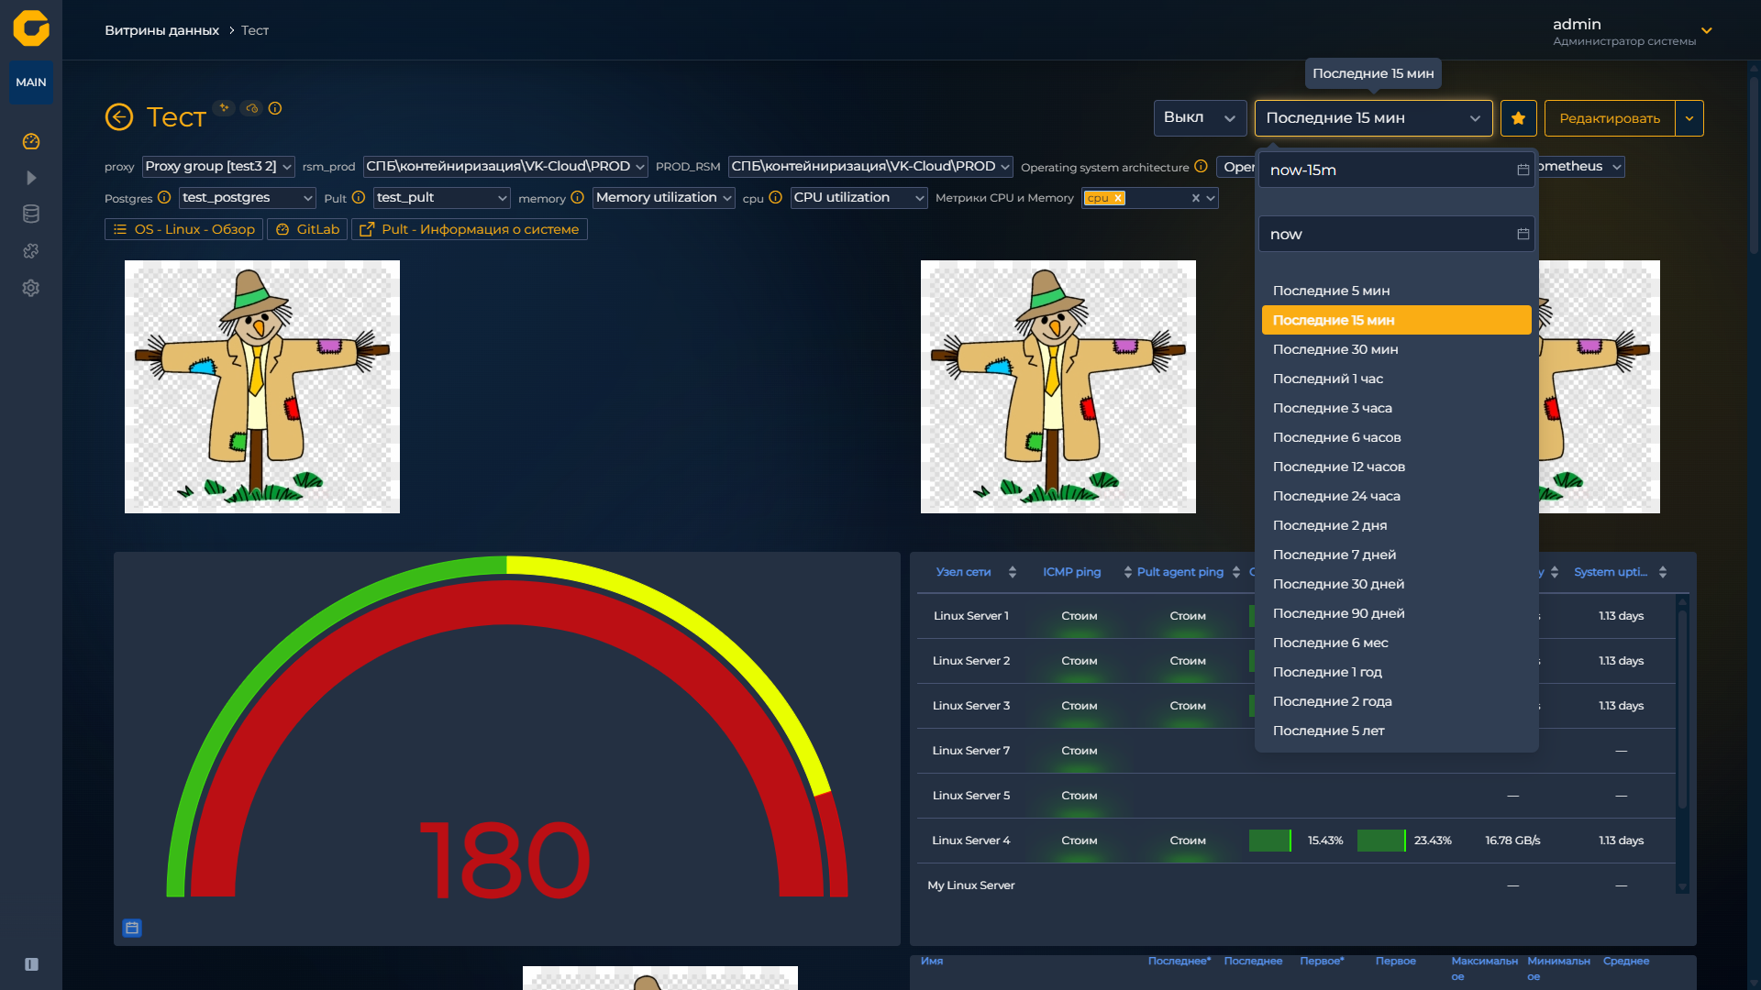Image resolution: width=1761 pixels, height=990 pixels.
Task: Go to Витрины данных breadcrumb
Action: coord(161,30)
